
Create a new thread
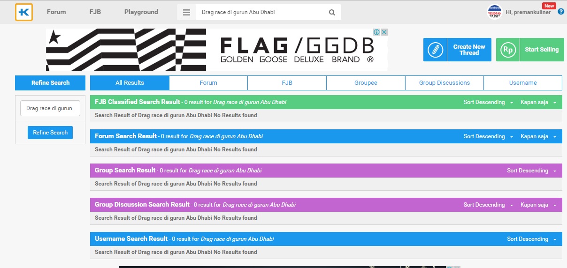[457, 50]
